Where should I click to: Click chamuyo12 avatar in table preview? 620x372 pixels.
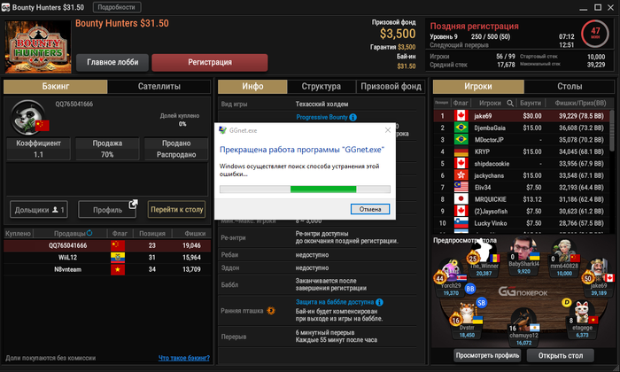point(524,320)
